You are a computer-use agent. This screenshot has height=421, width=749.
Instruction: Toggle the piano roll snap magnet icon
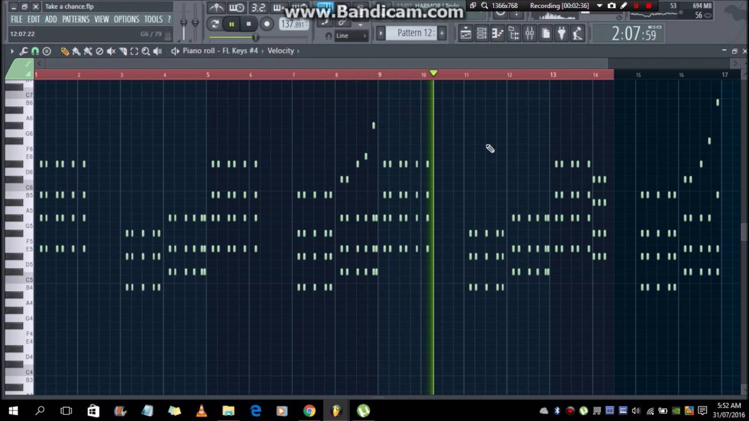pyautogui.click(x=35, y=51)
